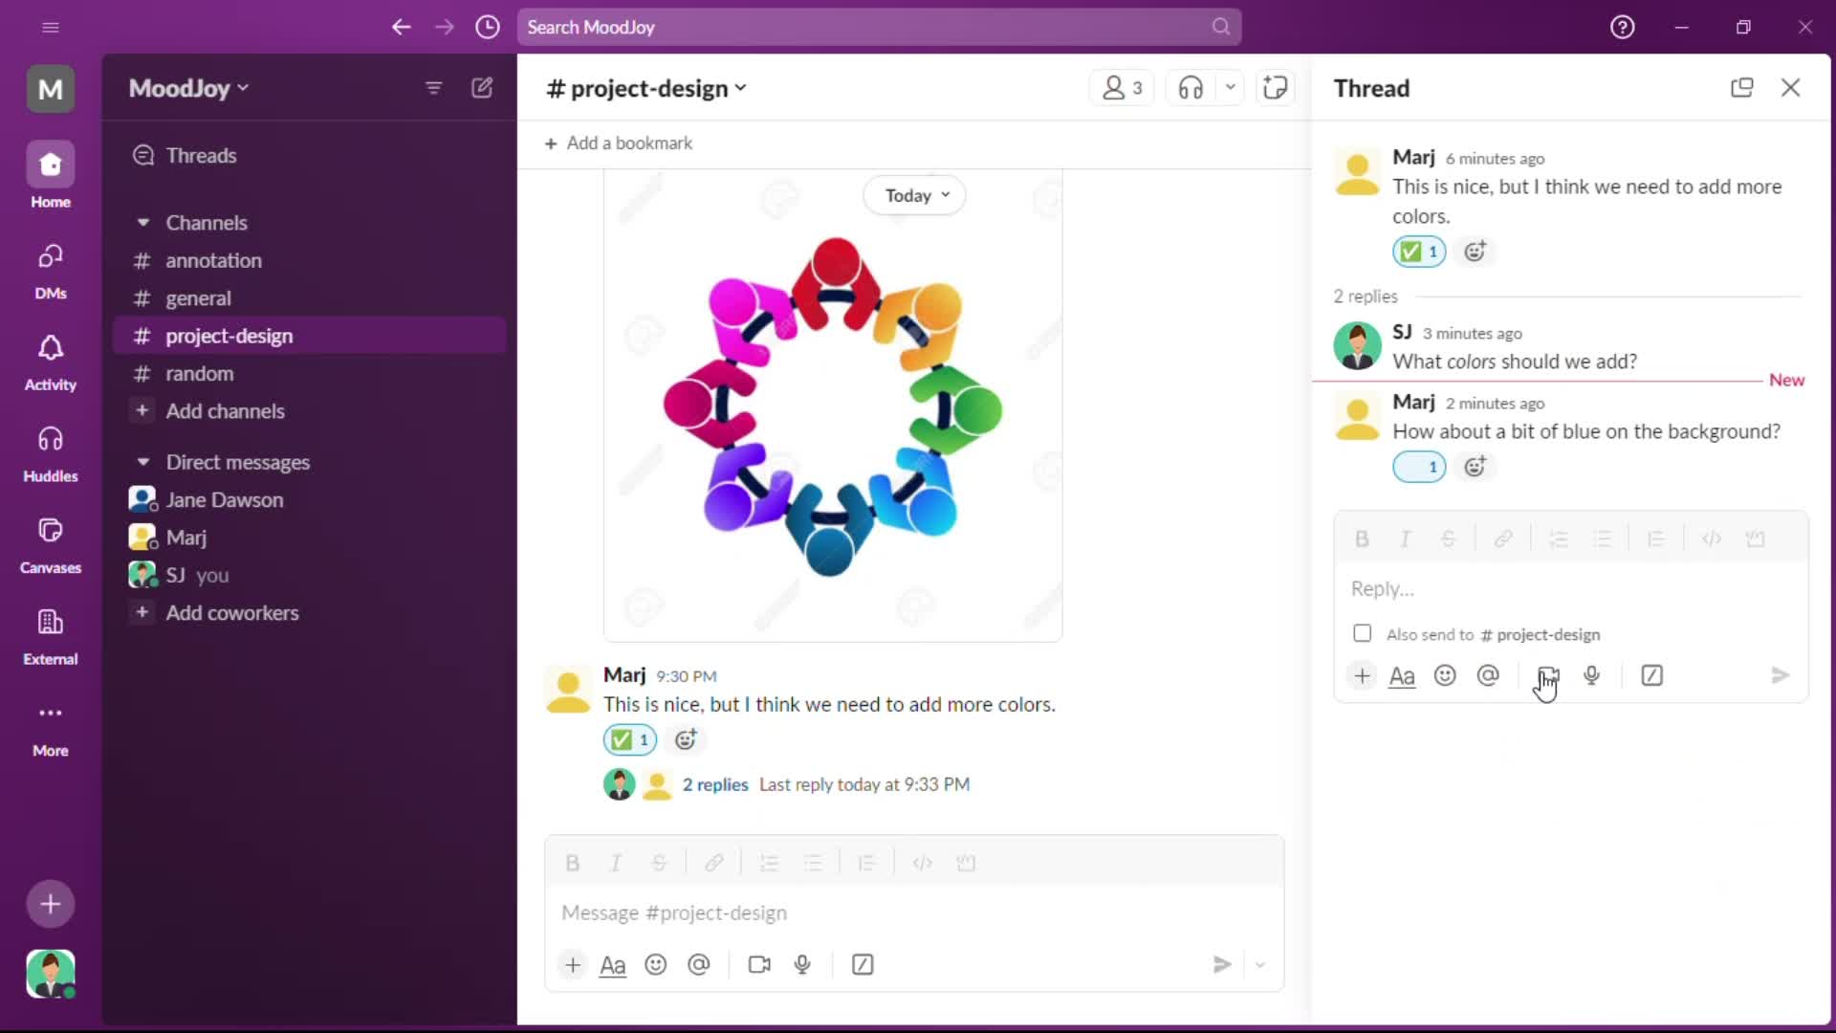Open the hyperlink insert tool
Image resolution: width=1836 pixels, height=1033 pixels.
coord(1503,538)
